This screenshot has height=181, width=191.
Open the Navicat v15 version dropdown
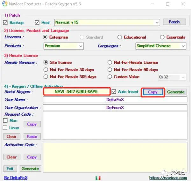click(107, 22)
